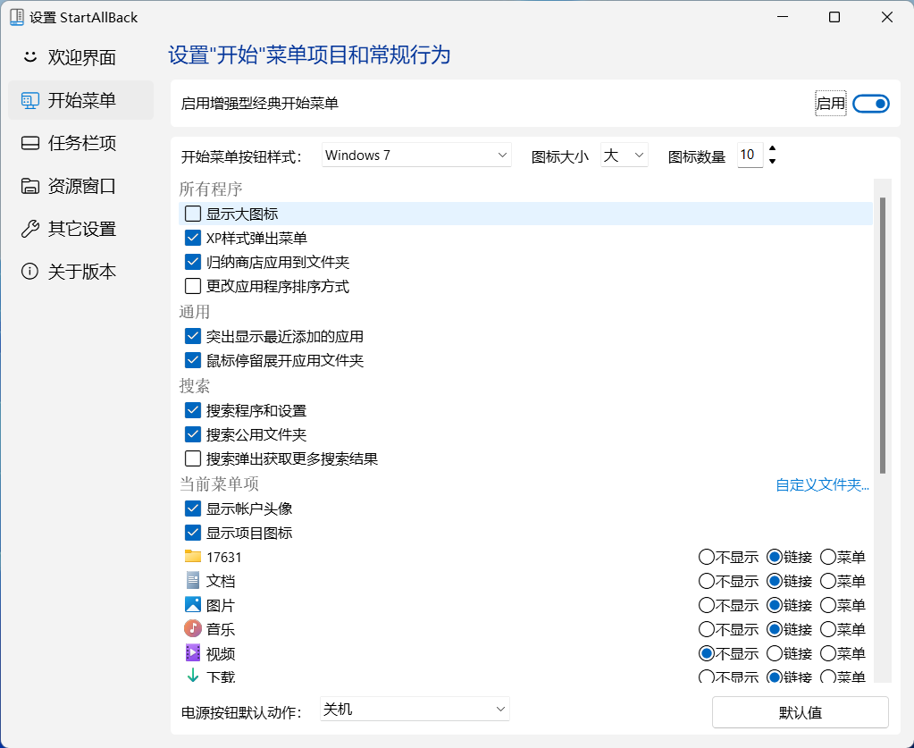Screen dimensions: 914x748
Task: Uncheck 搜索程序和设置
Action: click(193, 410)
